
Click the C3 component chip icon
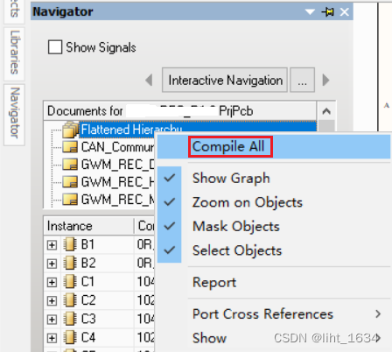(70, 319)
